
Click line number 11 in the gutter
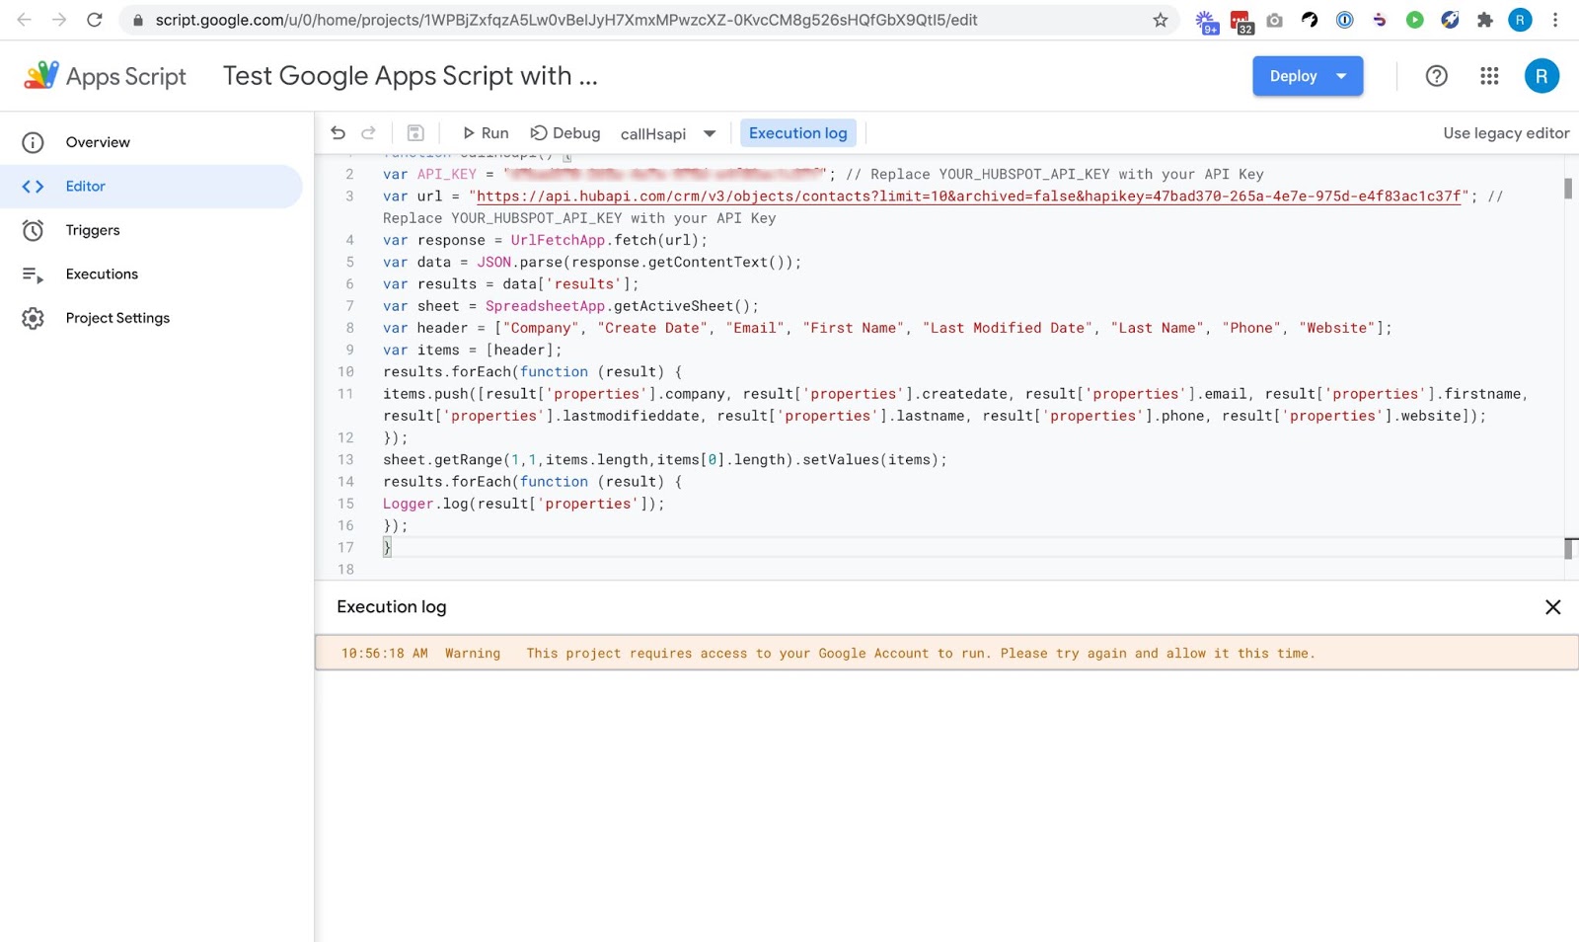tap(345, 394)
